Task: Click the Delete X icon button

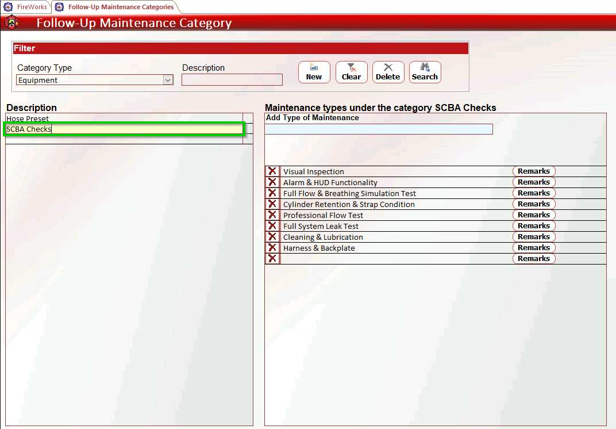Action: click(388, 72)
